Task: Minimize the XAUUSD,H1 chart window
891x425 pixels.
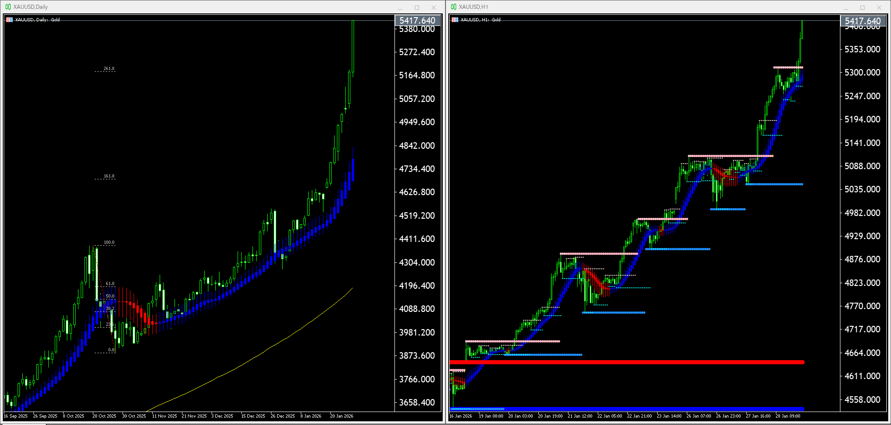Action: click(x=846, y=7)
